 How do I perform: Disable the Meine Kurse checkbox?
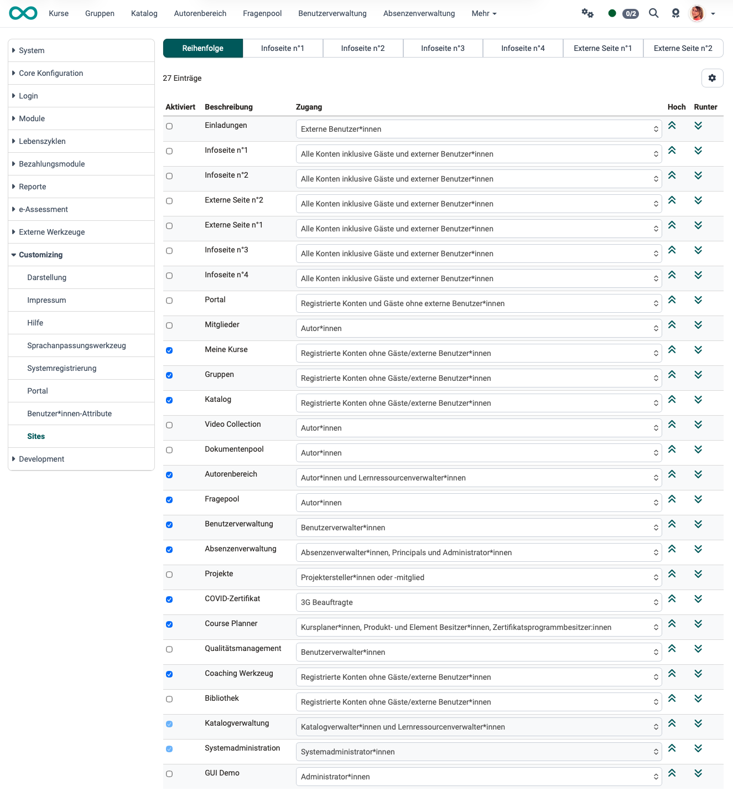(x=169, y=350)
